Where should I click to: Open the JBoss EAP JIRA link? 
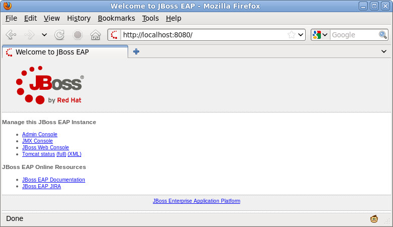[x=41, y=186]
